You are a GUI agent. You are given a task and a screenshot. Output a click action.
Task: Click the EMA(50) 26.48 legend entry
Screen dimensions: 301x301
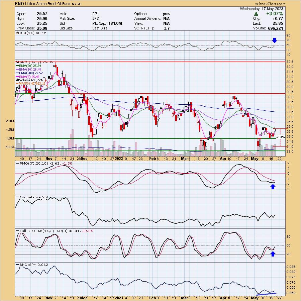click(30, 69)
